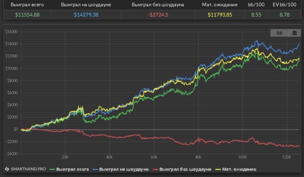The image size is (304, 177).
Task: Click the 60k mark on the x-axis
Action: pyautogui.click(x=154, y=157)
